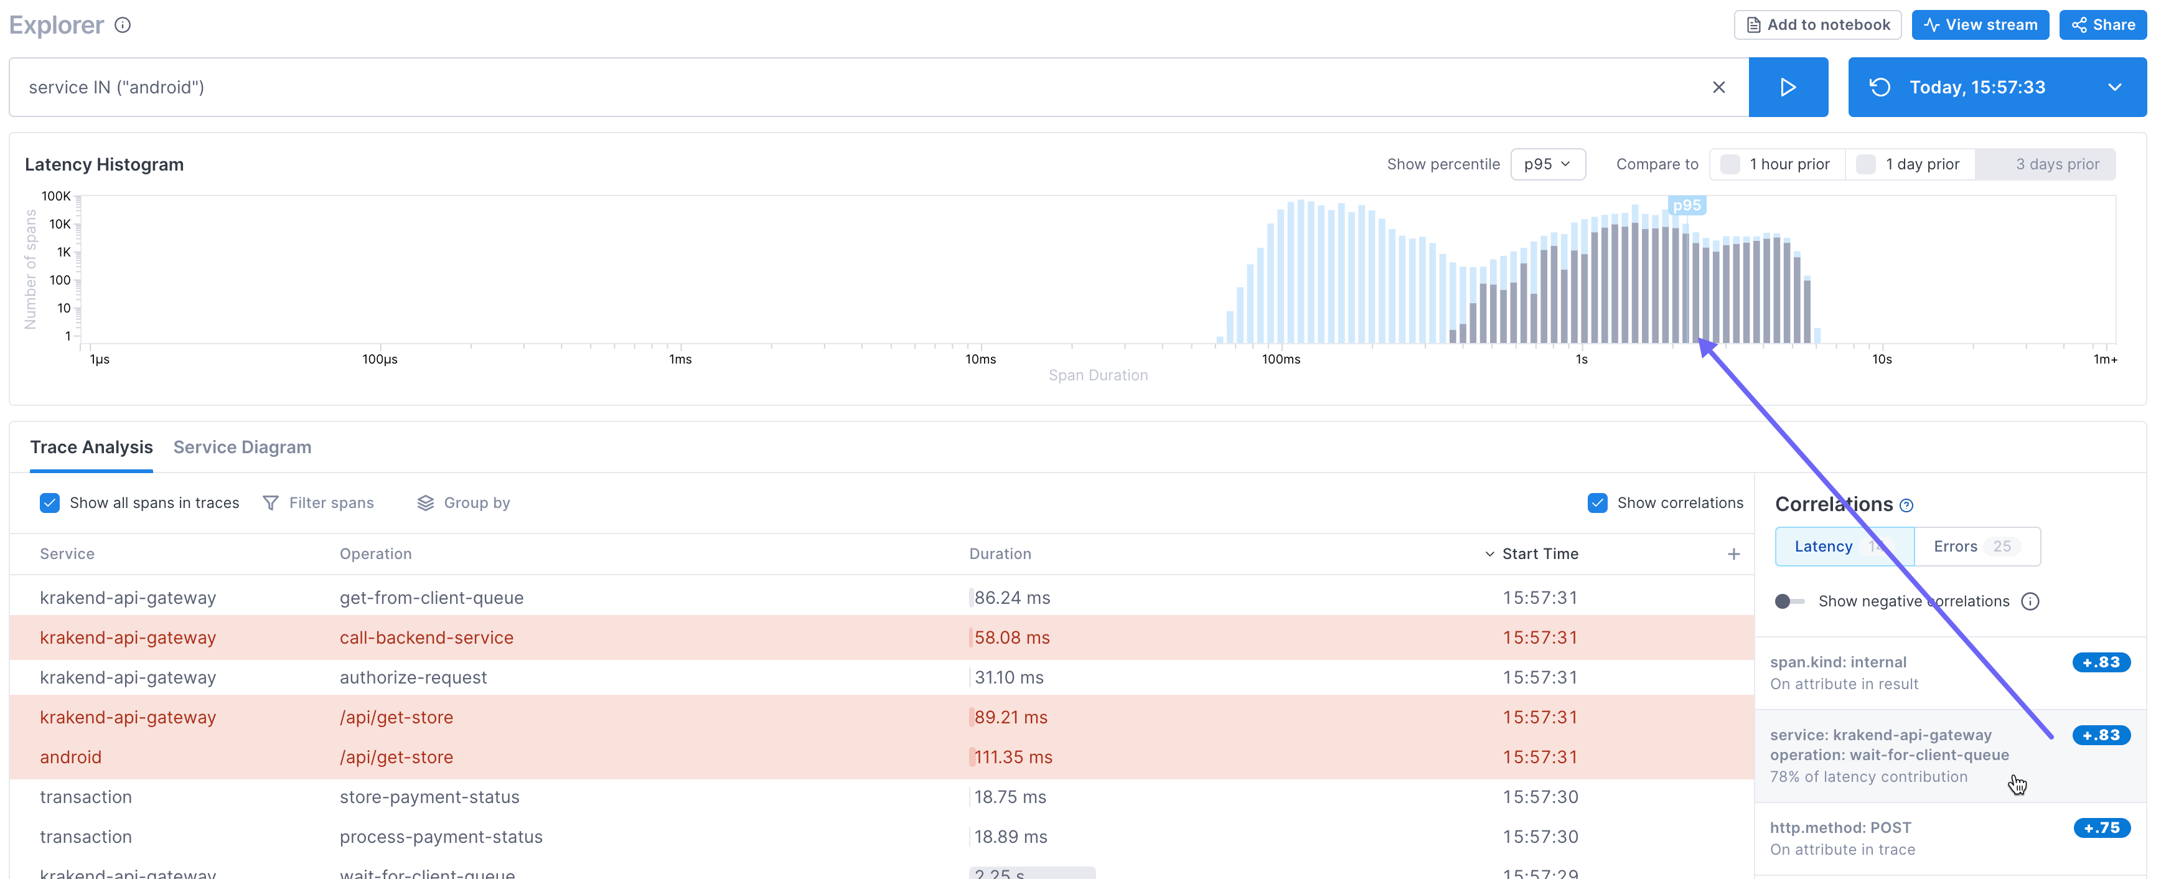Uncheck Show all spans in traces
The image size is (2161, 879).
pyautogui.click(x=50, y=502)
